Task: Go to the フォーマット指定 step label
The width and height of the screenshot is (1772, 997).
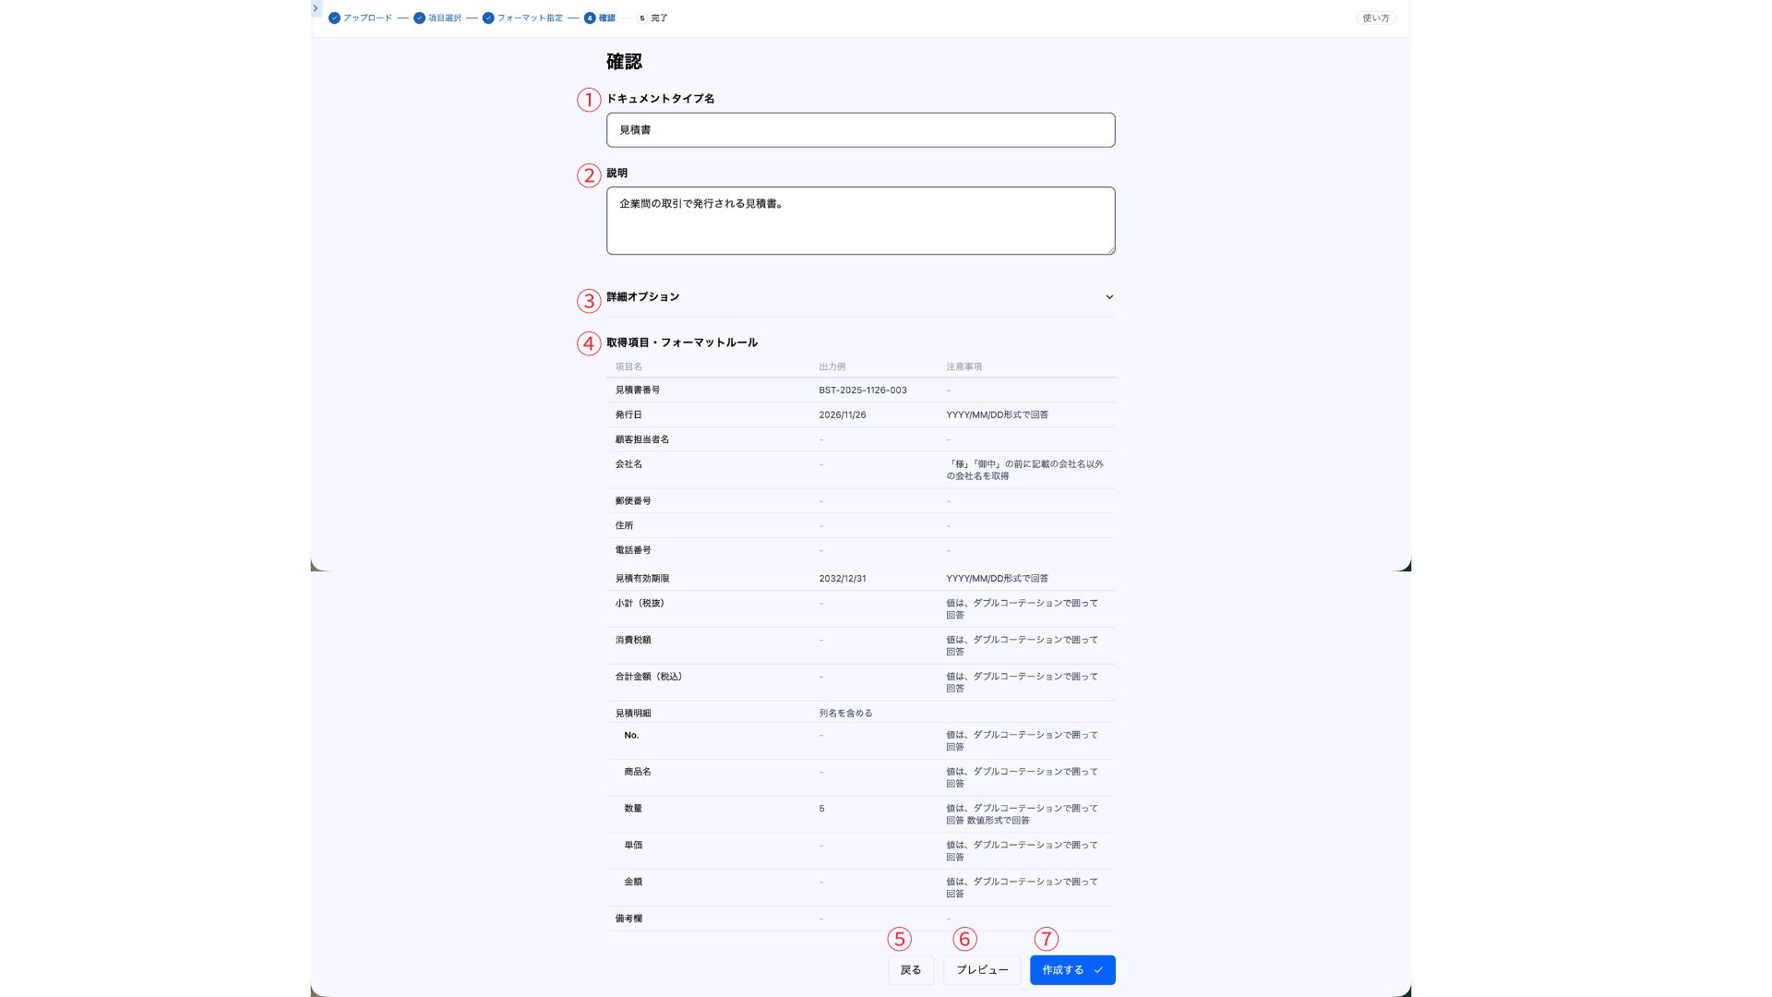Action: point(530,18)
